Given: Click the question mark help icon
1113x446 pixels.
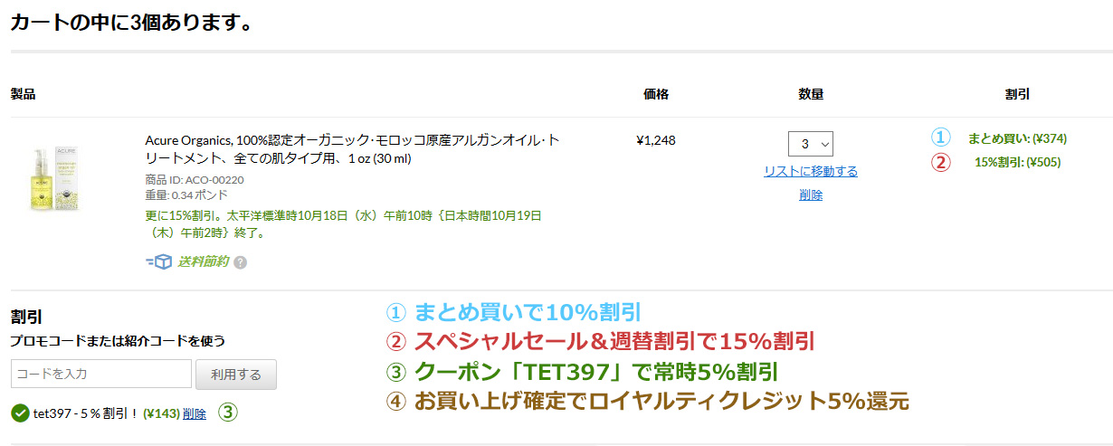Looking at the screenshot, I should [x=240, y=262].
